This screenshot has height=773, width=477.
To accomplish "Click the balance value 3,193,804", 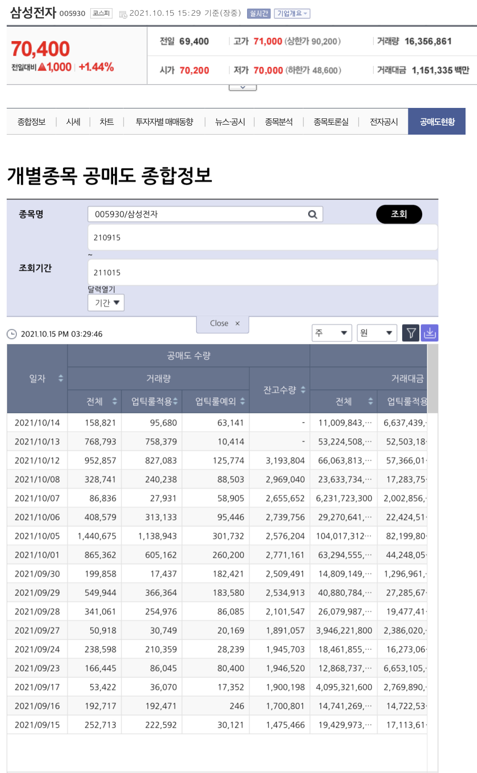I will [285, 460].
